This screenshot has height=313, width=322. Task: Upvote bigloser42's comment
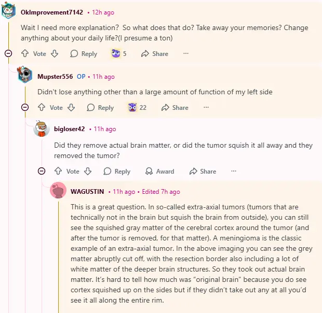coord(58,171)
